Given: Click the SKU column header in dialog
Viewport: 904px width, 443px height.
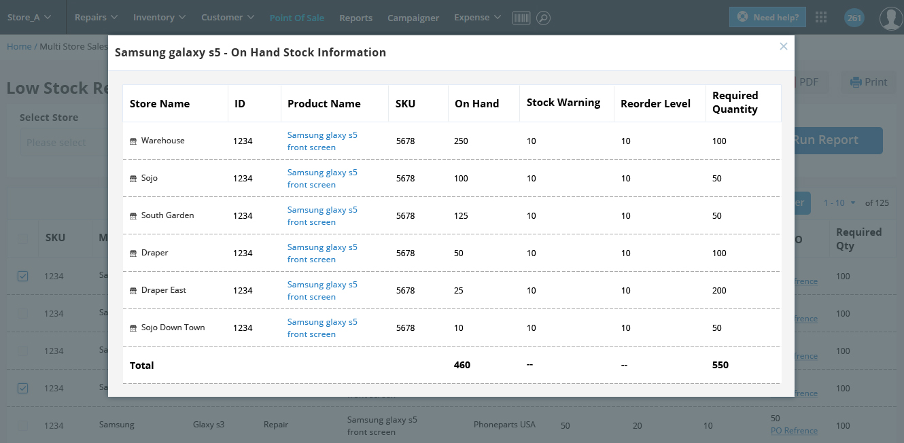Looking at the screenshot, I should [x=405, y=104].
